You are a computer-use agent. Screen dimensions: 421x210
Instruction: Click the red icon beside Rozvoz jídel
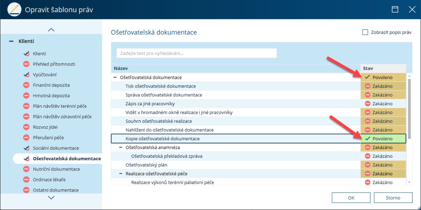point(26,127)
